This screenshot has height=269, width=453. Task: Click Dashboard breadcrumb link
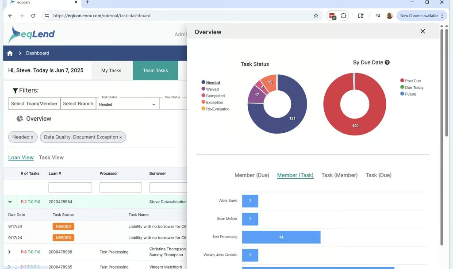(x=38, y=53)
